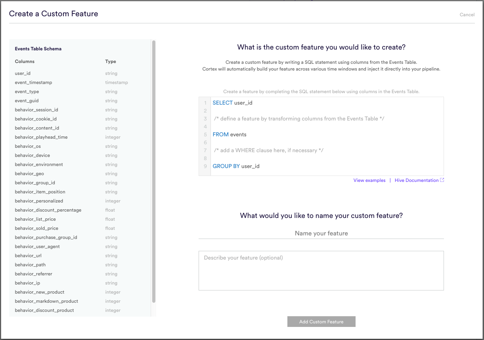The image size is (484, 340).
Task: Click the external-link icon beside Hive Documentation
Action: (442, 180)
